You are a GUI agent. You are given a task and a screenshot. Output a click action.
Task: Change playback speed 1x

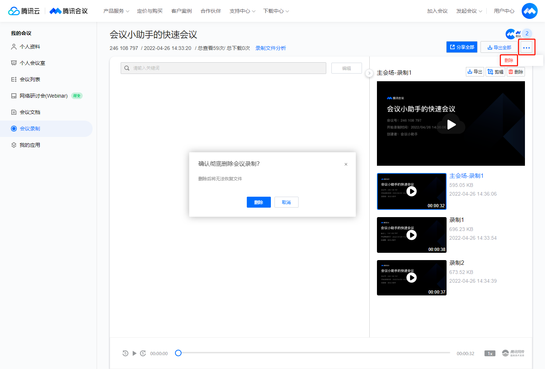point(490,353)
